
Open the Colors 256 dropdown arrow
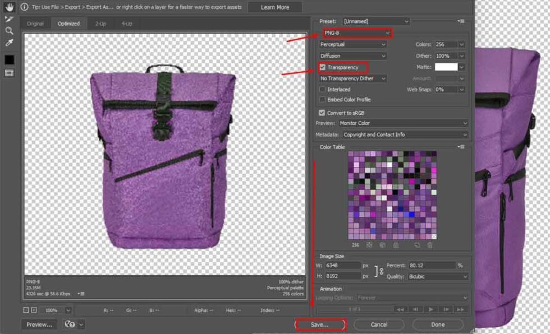click(x=461, y=44)
